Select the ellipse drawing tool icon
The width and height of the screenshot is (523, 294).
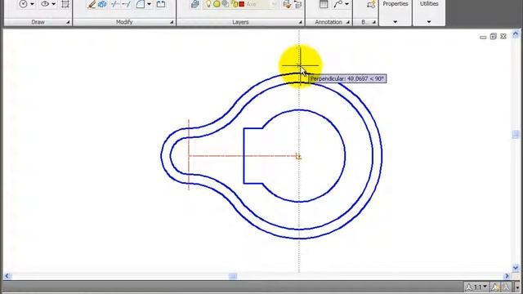[x=45, y=4]
